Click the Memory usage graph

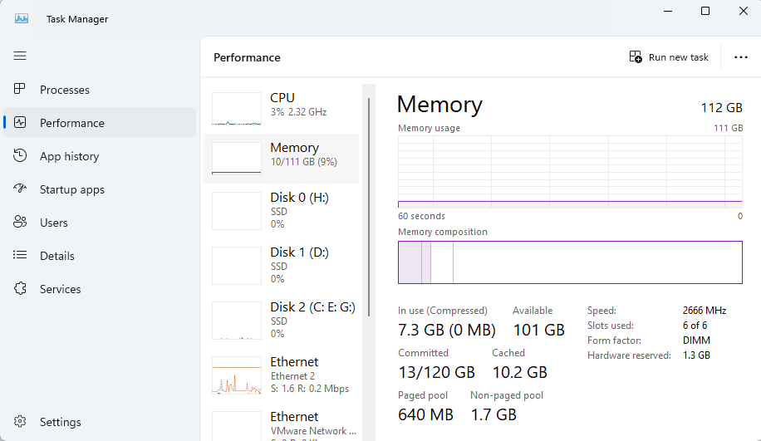click(x=570, y=172)
